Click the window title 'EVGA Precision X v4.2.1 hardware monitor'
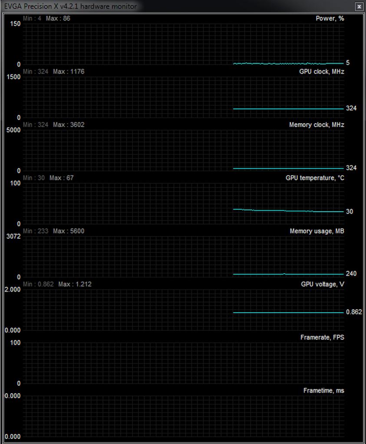This screenshot has height=444, width=366. [70, 6]
